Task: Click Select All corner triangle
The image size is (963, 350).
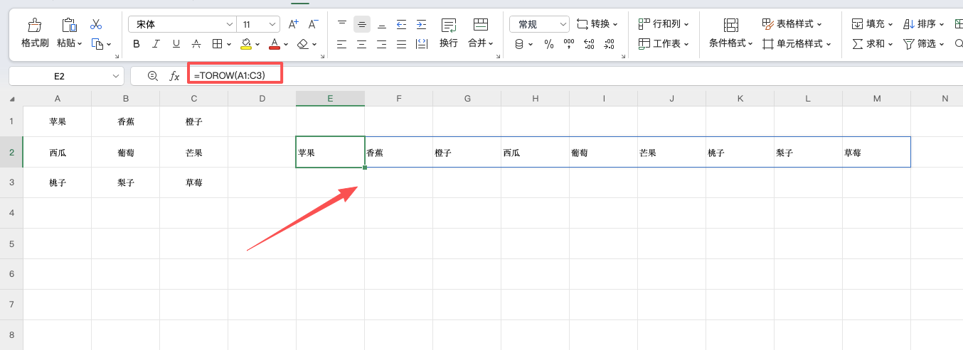Action: (x=11, y=99)
